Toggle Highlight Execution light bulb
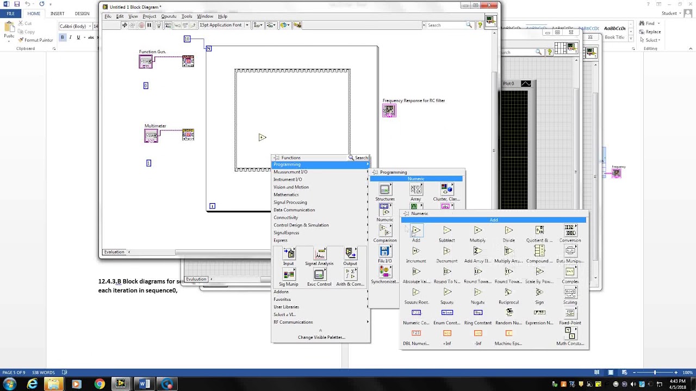This screenshot has height=391, width=696. pyautogui.click(x=159, y=25)
